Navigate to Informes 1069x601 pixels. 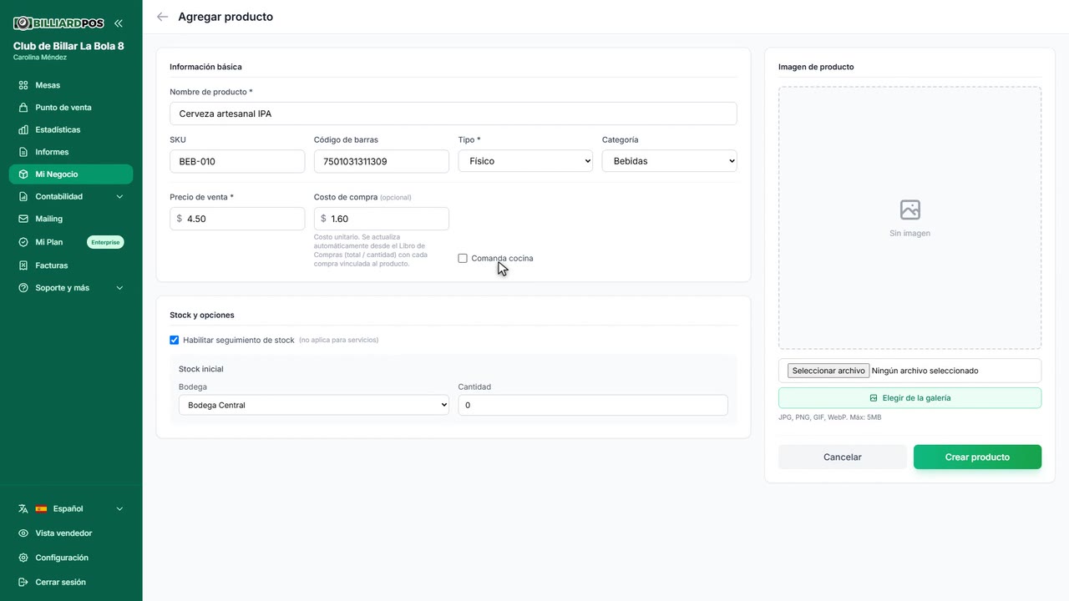pyautogui.click(x=71, y=152)
